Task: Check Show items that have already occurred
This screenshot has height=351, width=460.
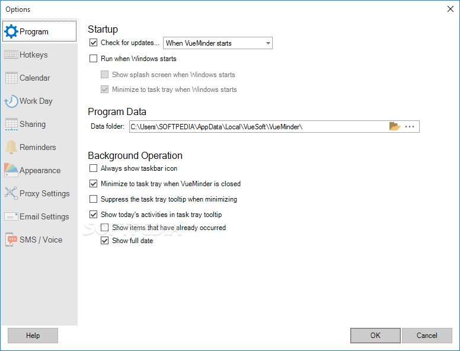Action: click(104, 228)
